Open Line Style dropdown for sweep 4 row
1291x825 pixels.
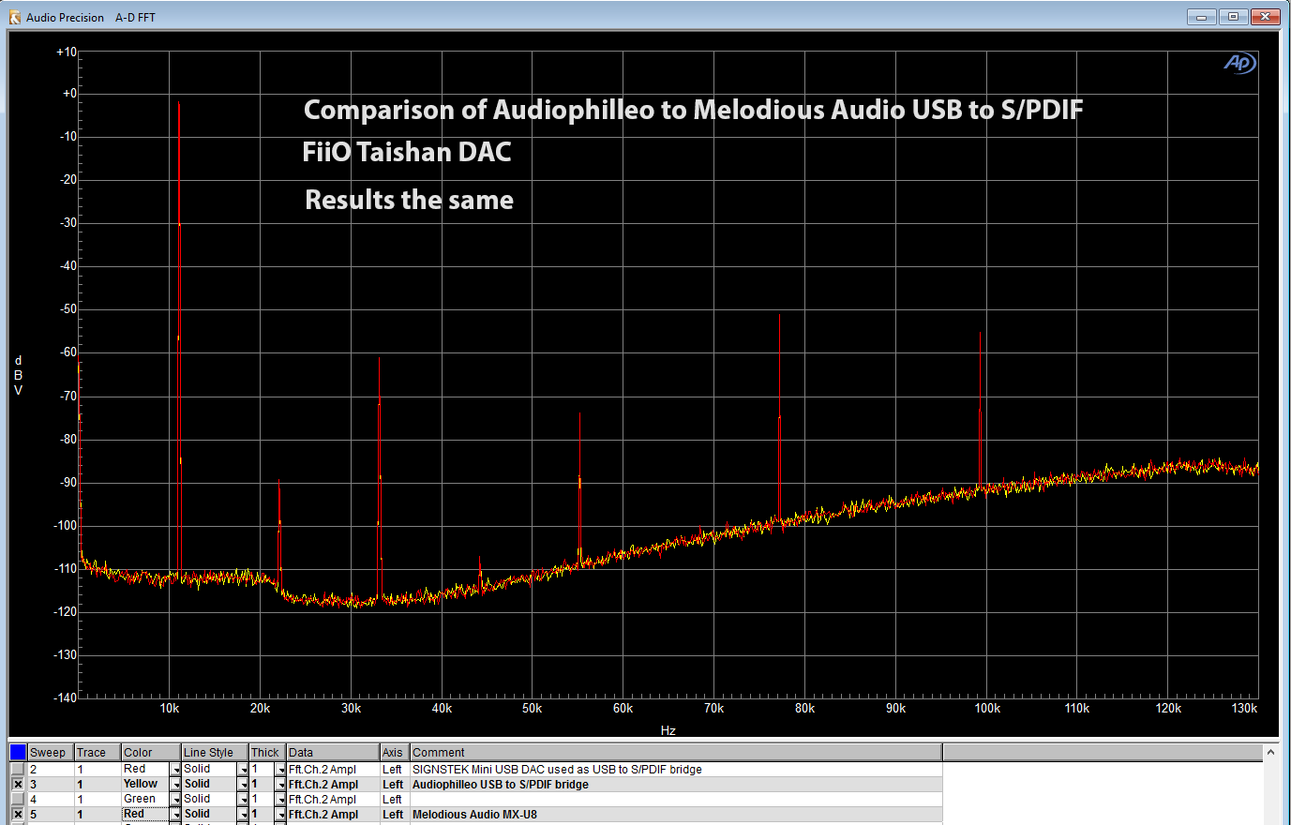click(x=243, y=799)
